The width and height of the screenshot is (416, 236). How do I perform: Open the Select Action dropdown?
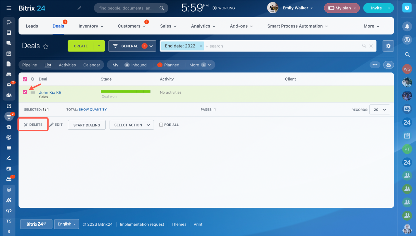[132, 125]
